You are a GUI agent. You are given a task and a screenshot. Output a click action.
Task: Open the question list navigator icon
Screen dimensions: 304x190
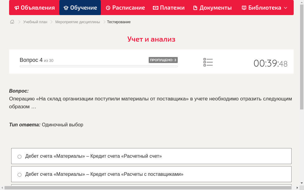(208, 62)
